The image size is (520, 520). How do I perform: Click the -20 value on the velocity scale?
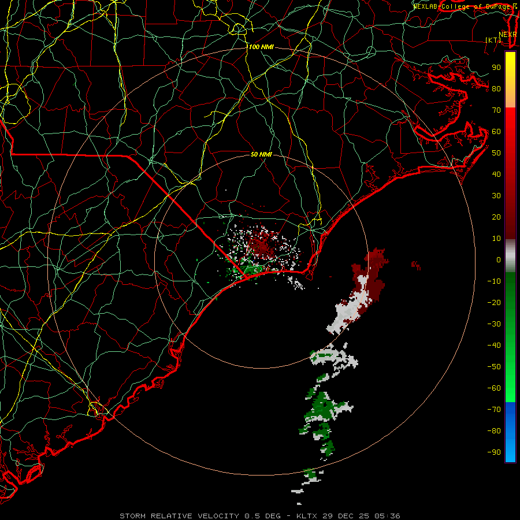point(494,302)
